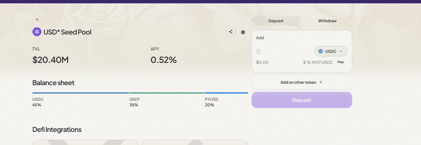Click the PYUSD allocation bar segment
The height and width of the screenshot is (145, 421).
click(227, 93)
